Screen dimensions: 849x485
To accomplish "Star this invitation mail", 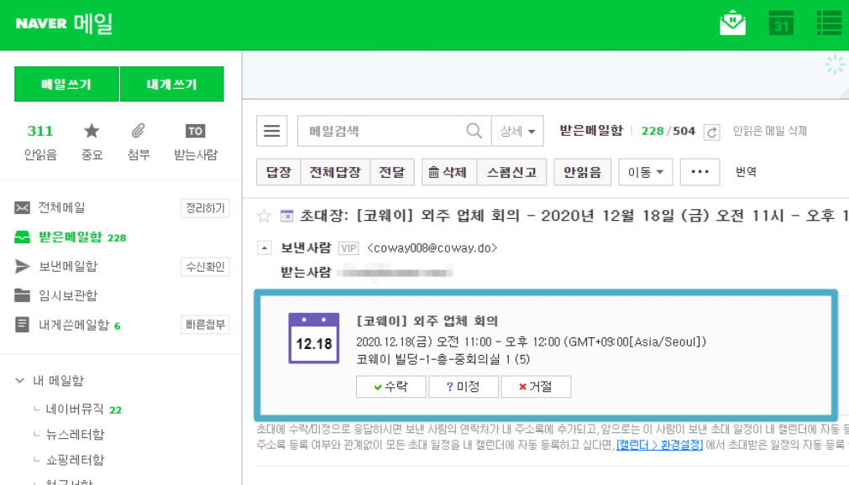I will 264,216.
